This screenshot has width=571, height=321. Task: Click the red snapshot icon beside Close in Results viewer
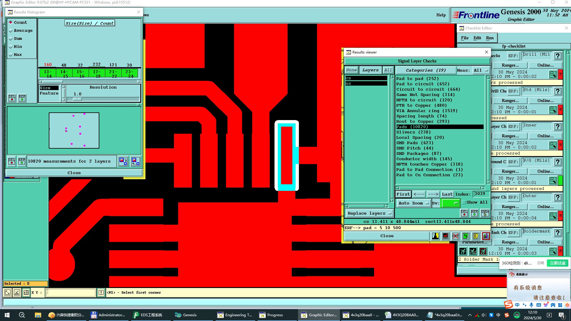[445, 236]
